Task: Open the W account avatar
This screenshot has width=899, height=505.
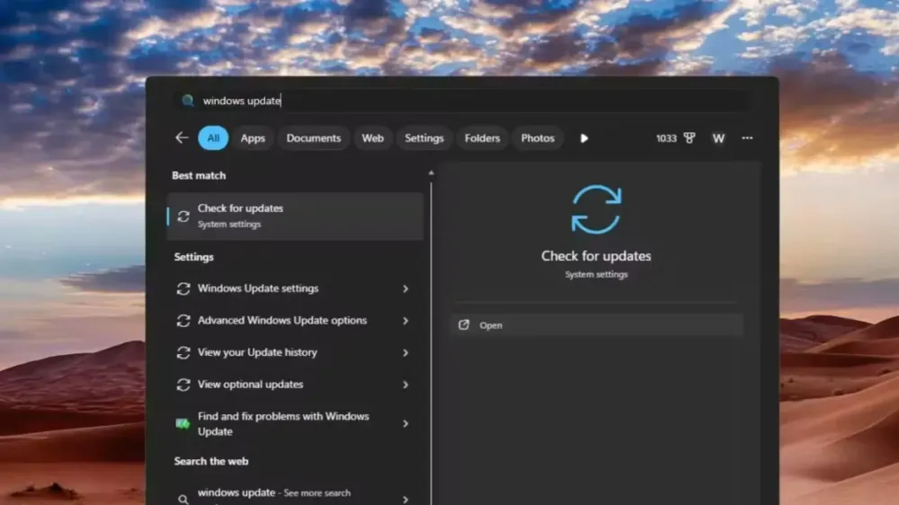Action: pyautogui.click(x=718, y=138)
